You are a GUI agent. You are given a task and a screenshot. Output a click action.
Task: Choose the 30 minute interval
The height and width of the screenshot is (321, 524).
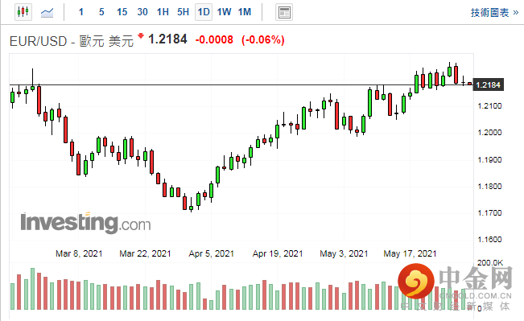point(142,12)
